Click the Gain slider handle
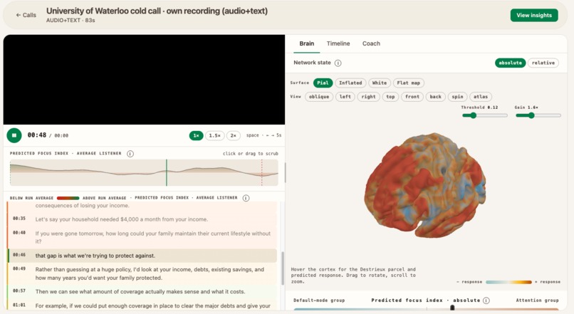 [x=531, y=115]
